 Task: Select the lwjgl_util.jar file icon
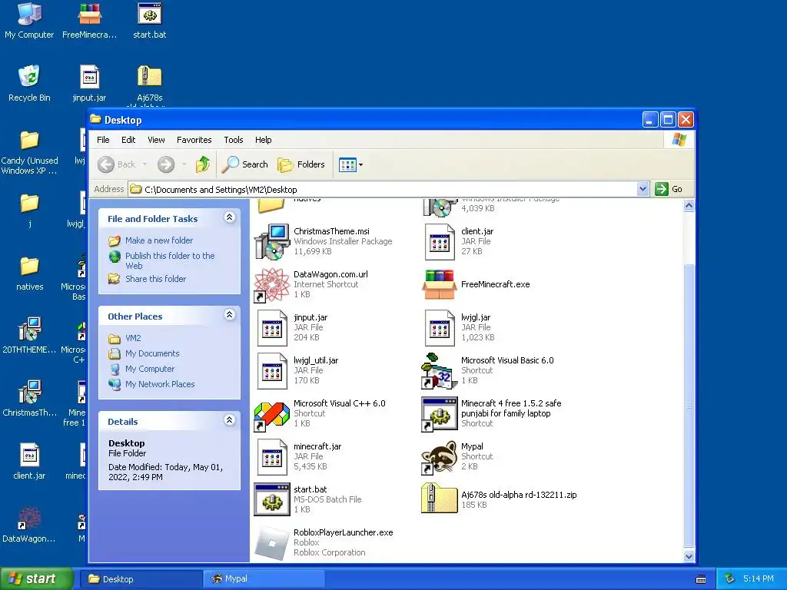[x=271, y=371]
